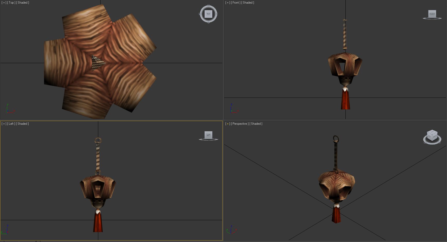Open the Shaded menu in the Left viewport

(x=22, y=124)
